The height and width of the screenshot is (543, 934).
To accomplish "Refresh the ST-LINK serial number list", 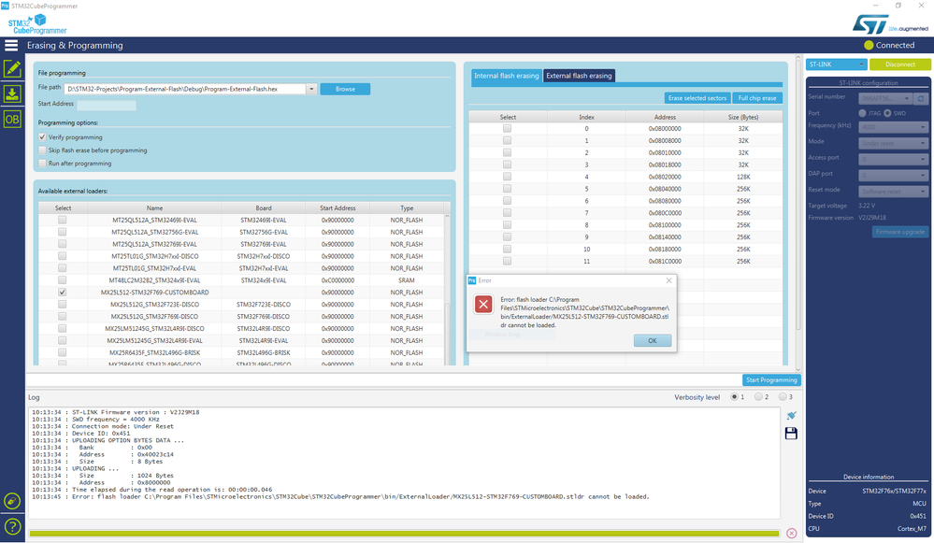I will 921,98.
